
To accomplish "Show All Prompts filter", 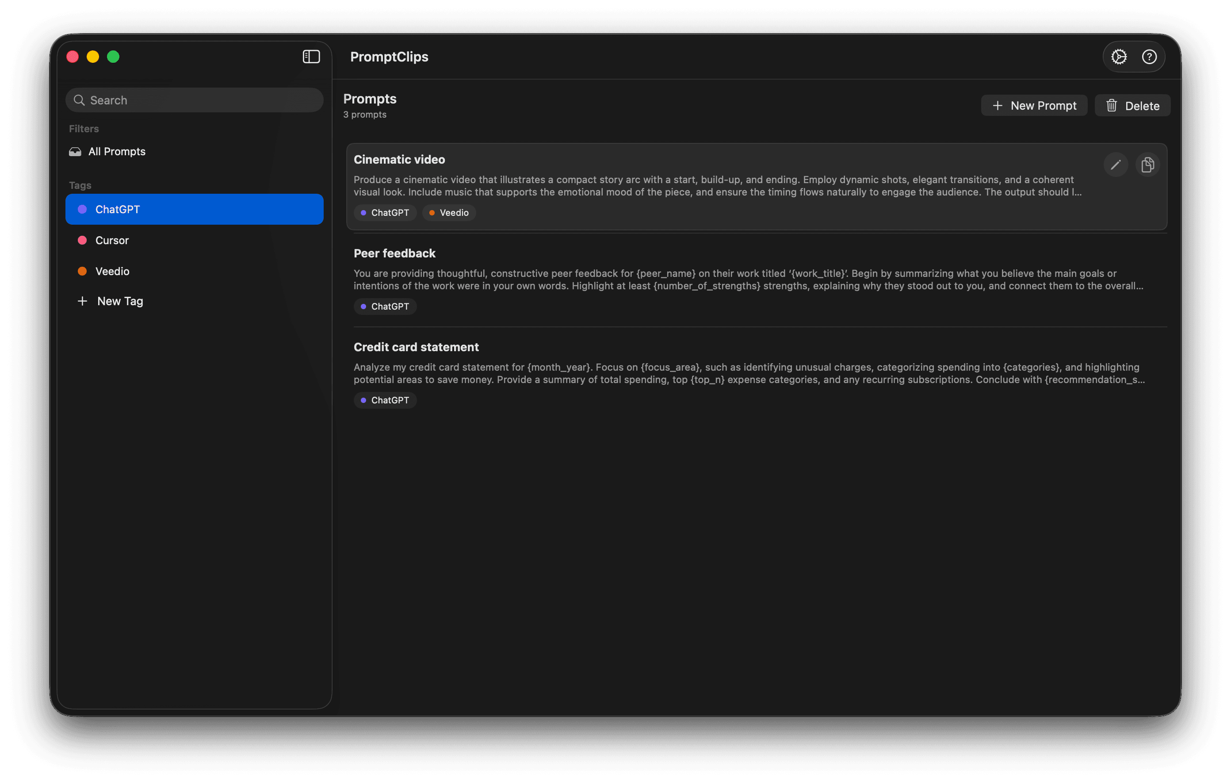I will coord(117,152).
